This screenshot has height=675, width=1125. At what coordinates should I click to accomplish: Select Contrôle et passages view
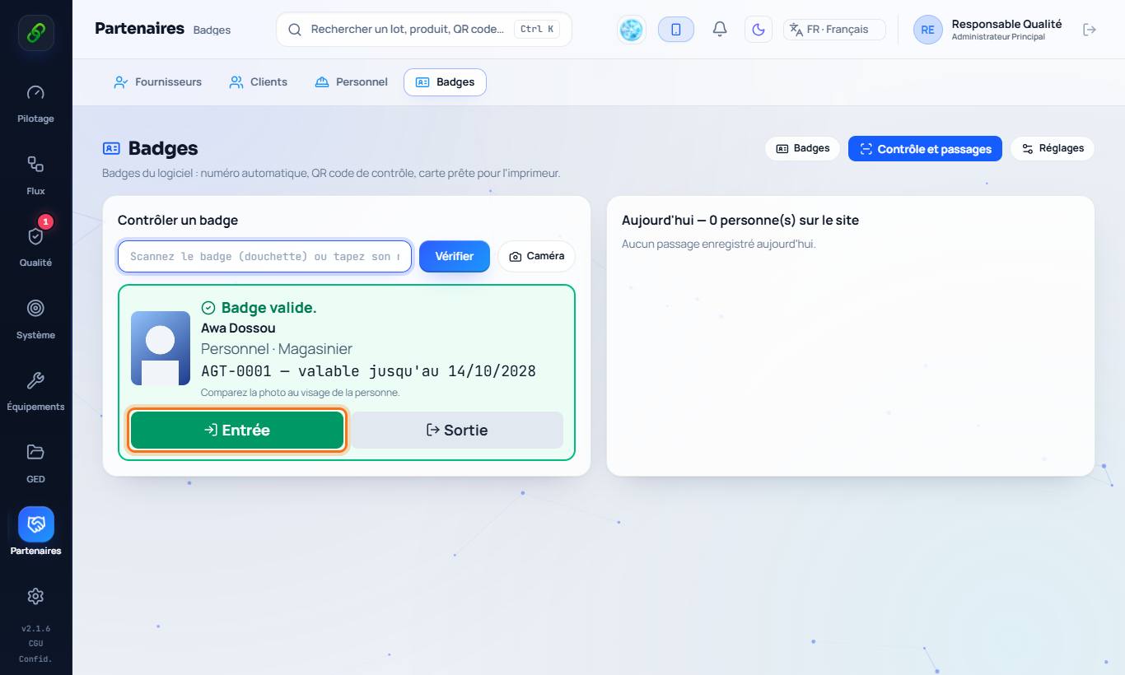coord(926,149)
